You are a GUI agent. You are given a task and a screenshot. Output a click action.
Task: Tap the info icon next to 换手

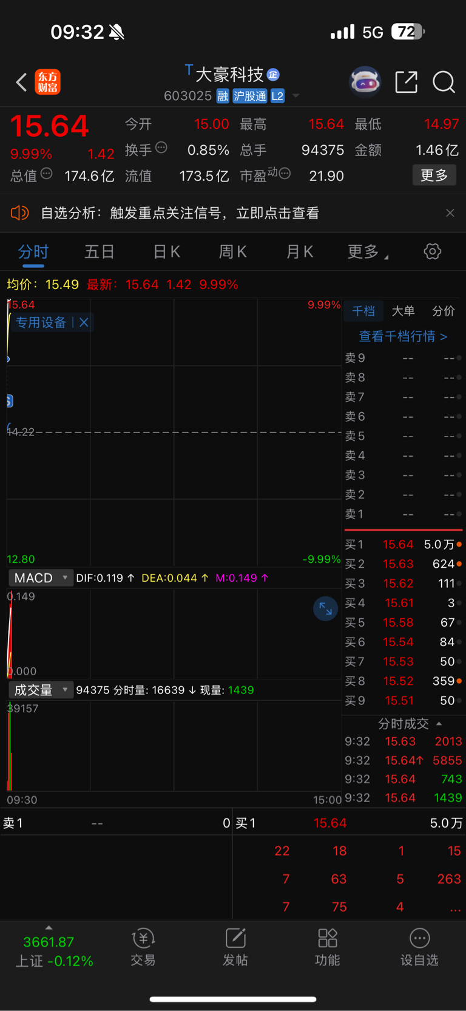pos(161,147)
